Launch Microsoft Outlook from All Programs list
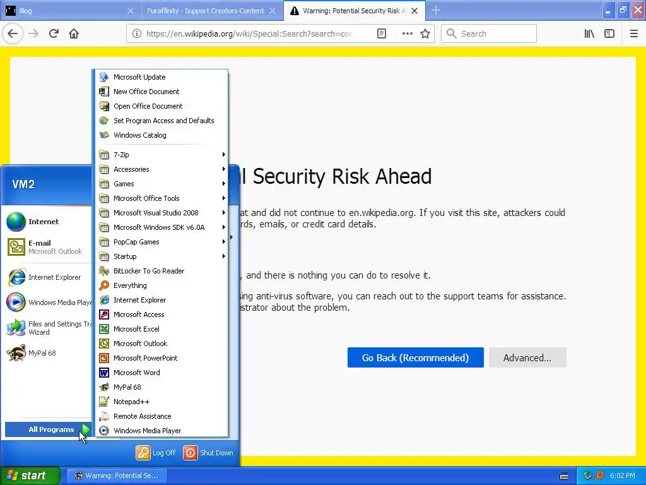The height and width of the screenshot is (485, 646). pos(161,344)
